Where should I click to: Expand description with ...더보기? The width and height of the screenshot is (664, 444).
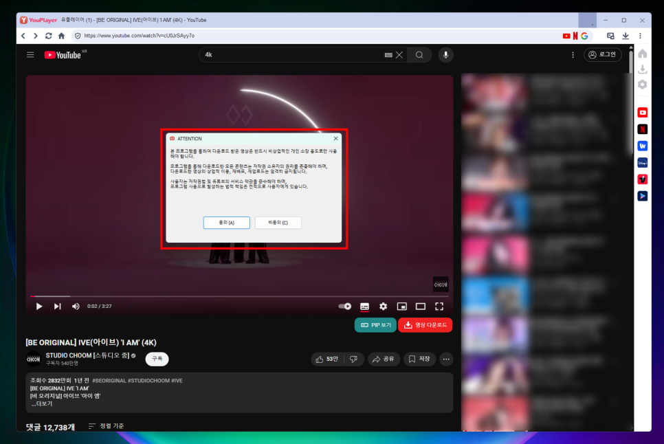[42, 403]
